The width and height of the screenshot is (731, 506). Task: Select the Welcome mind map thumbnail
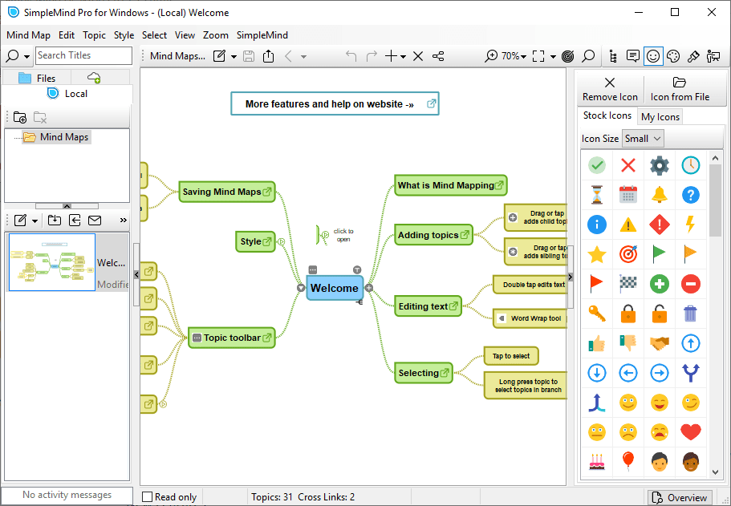(x=52, y=262)
